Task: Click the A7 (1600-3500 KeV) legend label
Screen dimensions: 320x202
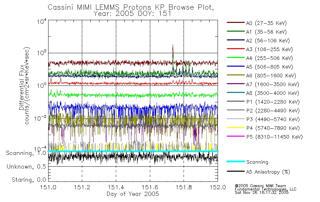Action: tap(273, 85)
